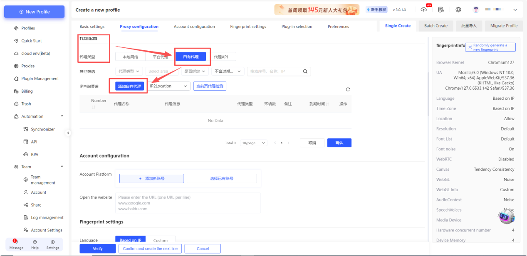Open the floating robot assistant icon
This screenshot has width=527, height=256.
(507, 216)
